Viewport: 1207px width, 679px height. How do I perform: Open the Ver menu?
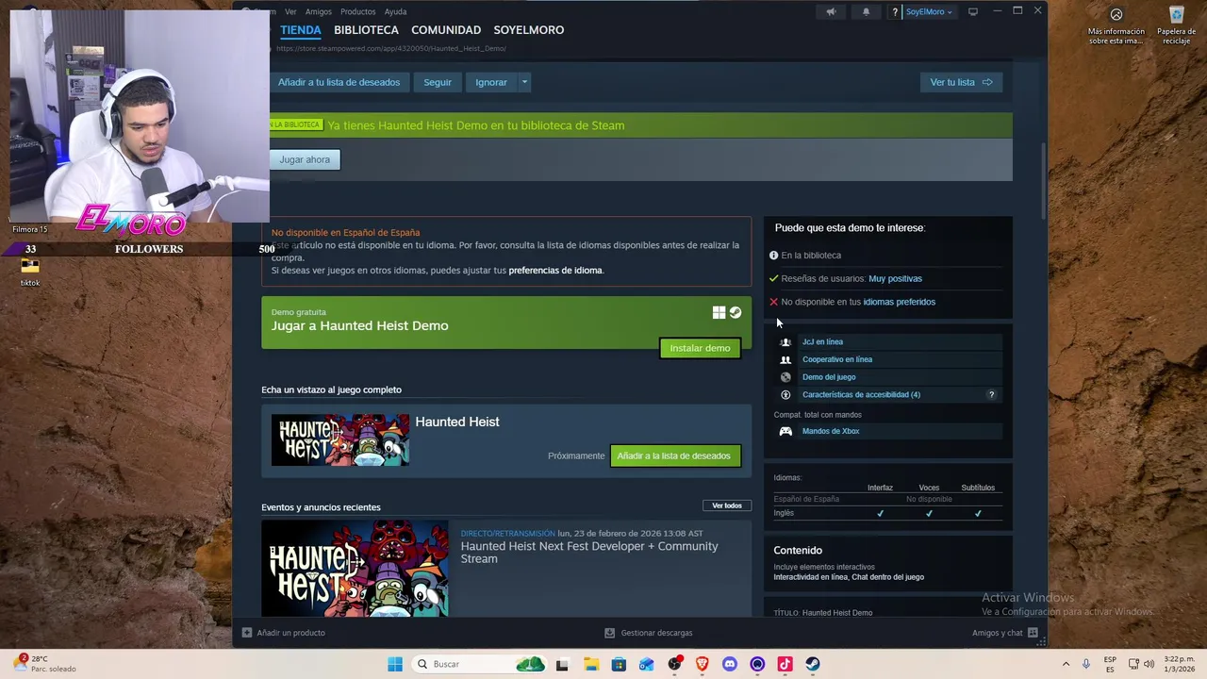(290, 11)
